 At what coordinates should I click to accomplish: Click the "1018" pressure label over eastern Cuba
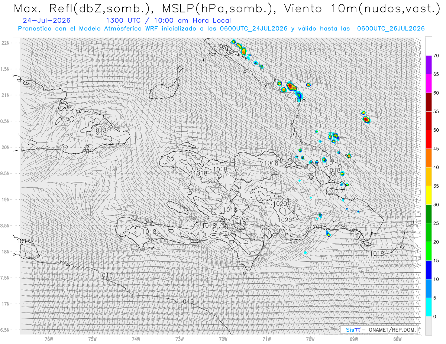point(99,130)
